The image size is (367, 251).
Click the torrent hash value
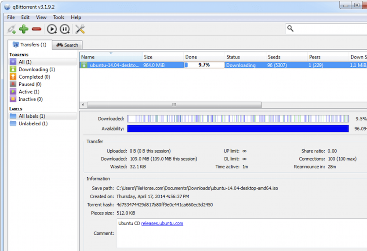coord(165,205)
